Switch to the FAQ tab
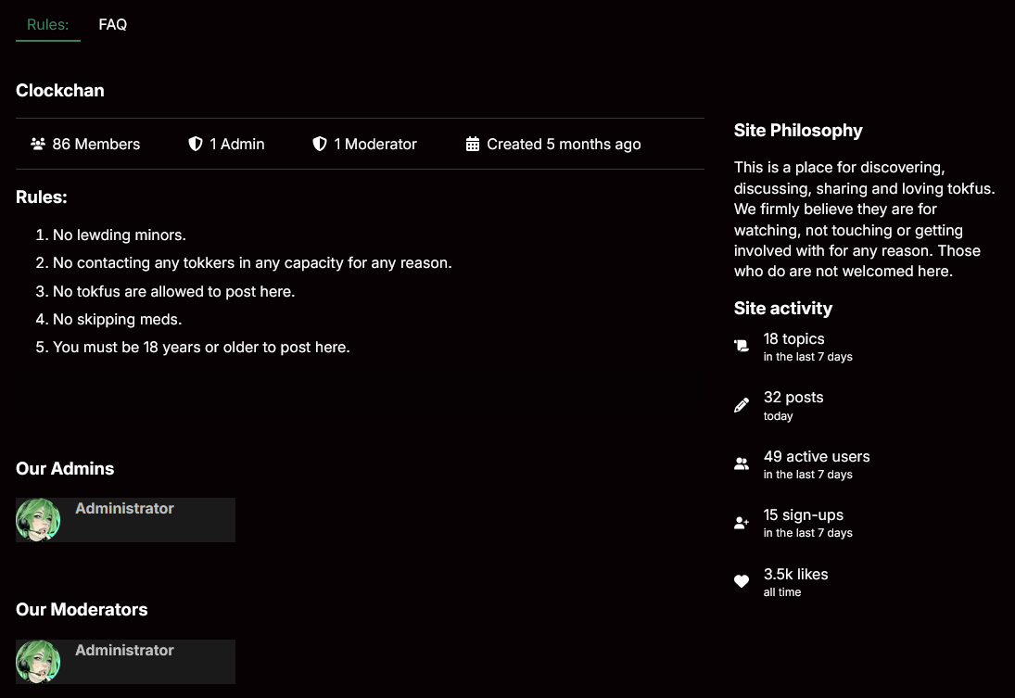The height and width of the screenshot is (698, 1015). [x=113, y=25]
